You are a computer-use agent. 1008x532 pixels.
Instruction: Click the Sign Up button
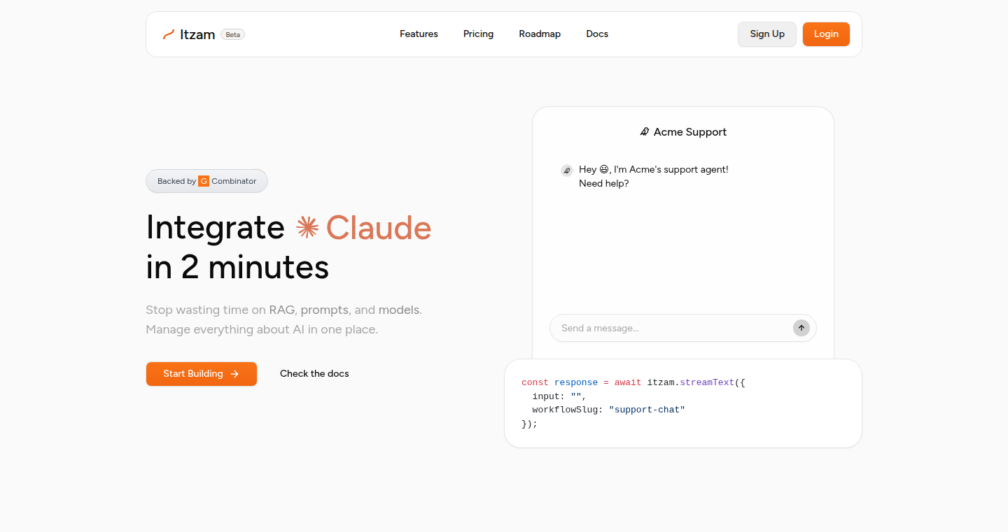[767, 34]
